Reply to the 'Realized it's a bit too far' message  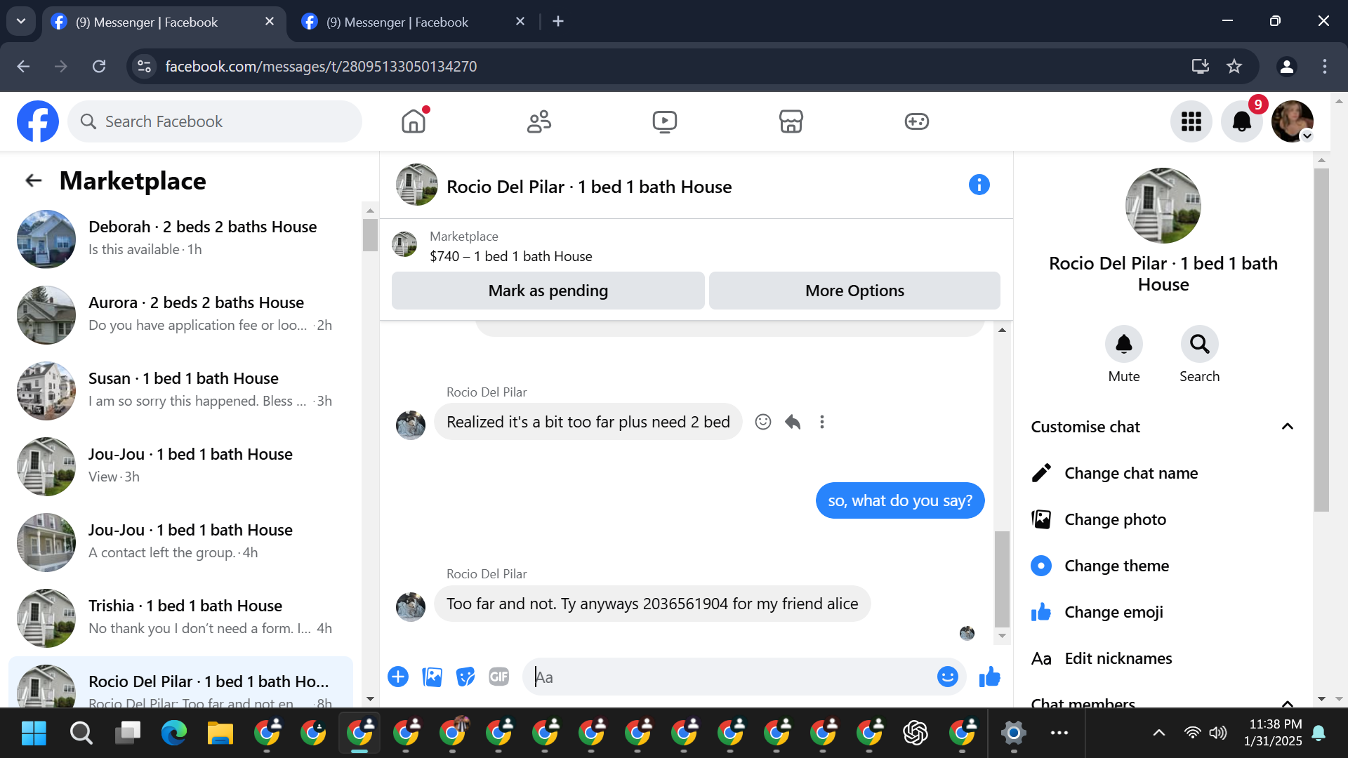[x=793, y=422]
